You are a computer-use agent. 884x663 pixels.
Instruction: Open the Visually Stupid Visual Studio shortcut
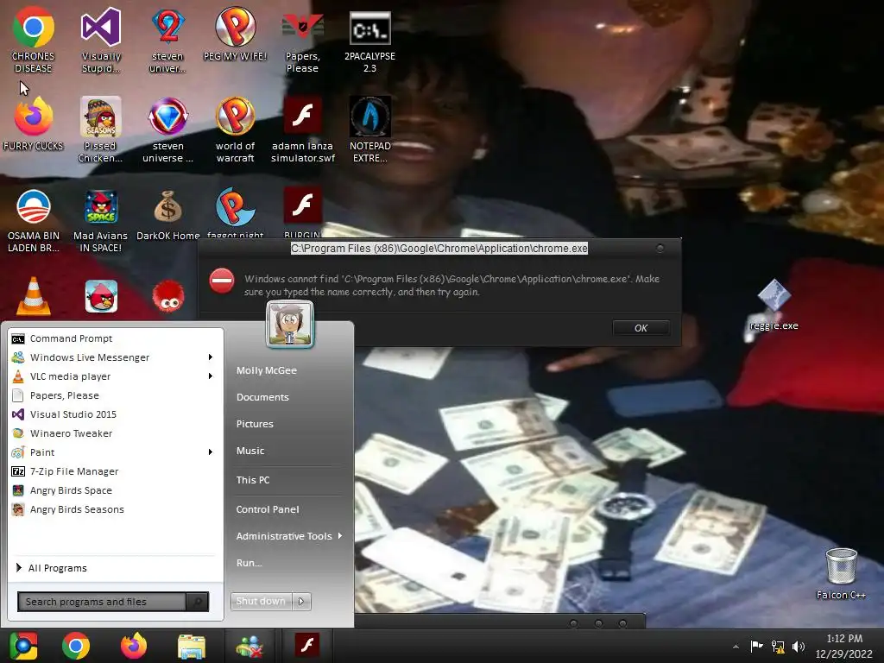(101, 40)
